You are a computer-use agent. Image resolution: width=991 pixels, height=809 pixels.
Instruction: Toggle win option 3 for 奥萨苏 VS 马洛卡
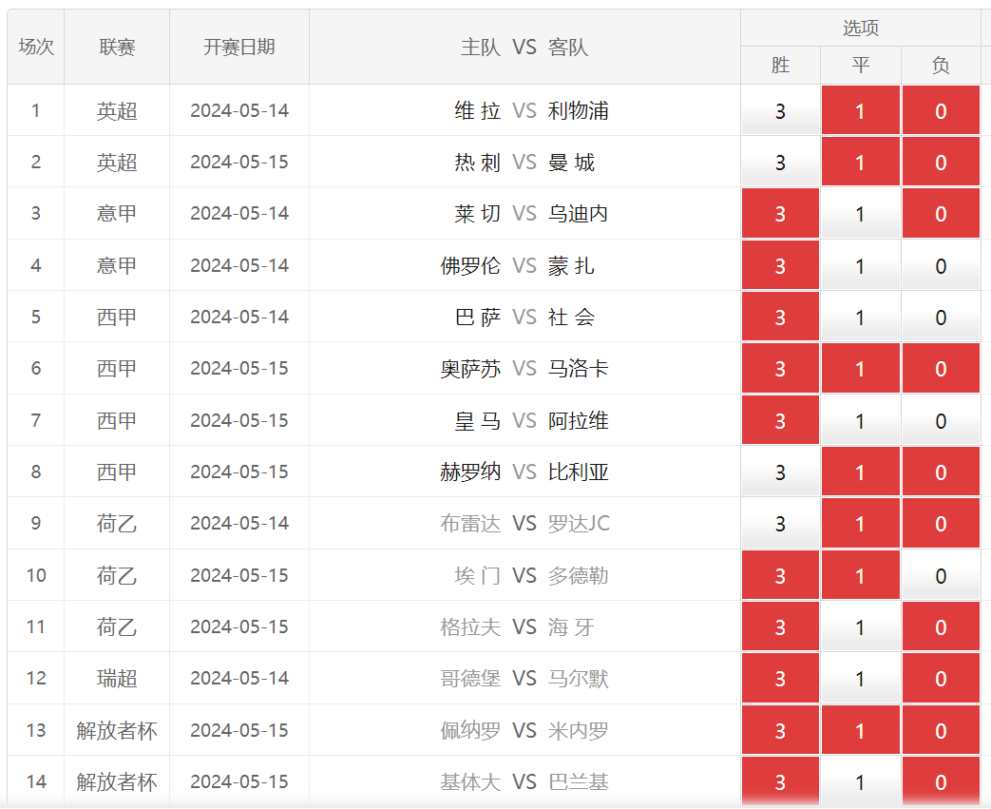click(780, 368)
